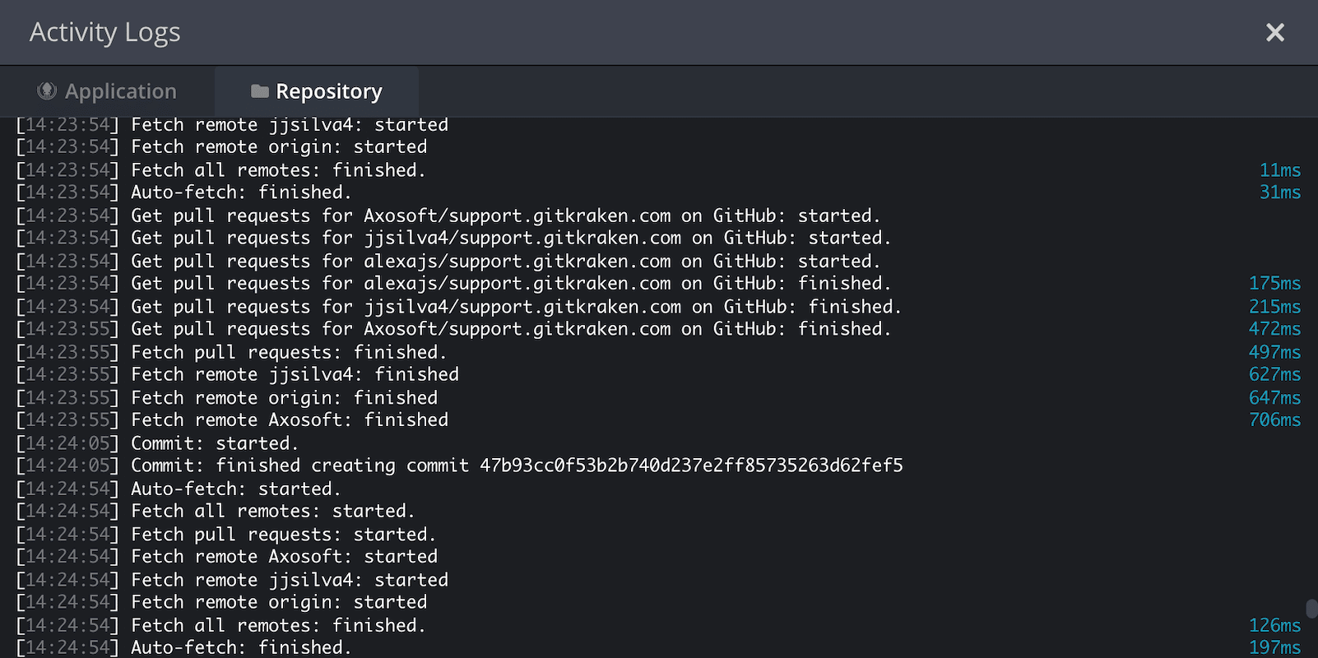Click the folder icon on the Repository tab
This screenshot has width=1318, height=658.
point(260,90)
